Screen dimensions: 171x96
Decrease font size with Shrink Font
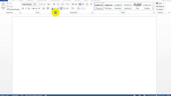point(45,4)
